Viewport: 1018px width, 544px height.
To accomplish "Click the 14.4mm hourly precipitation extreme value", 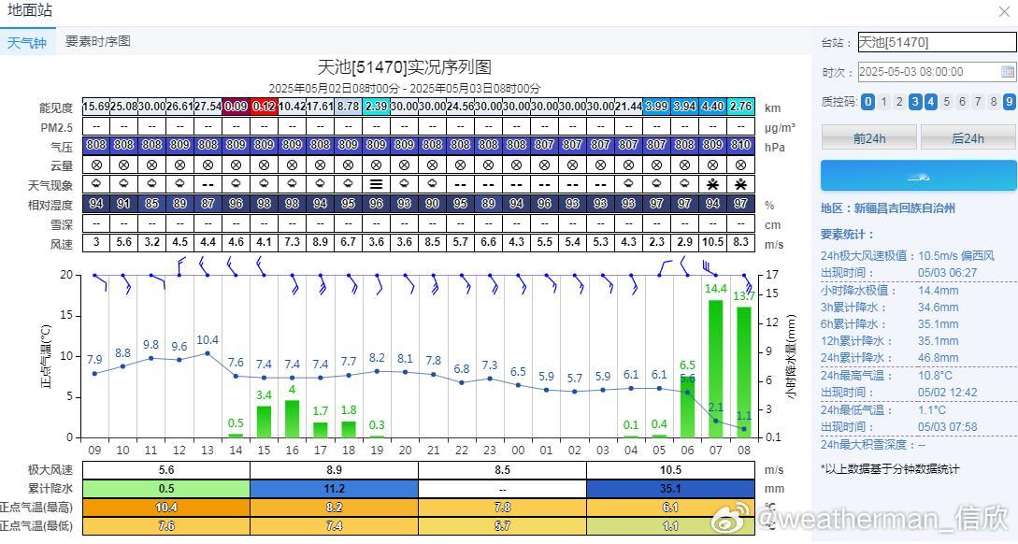I will (x=939, y=290).
